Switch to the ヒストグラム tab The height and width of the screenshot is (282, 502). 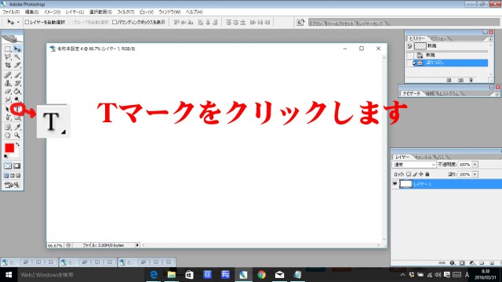click(449, 94)
